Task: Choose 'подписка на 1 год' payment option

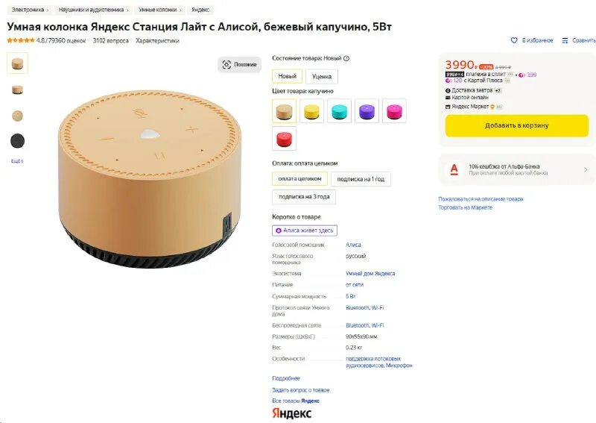Action: coord(361,179)
